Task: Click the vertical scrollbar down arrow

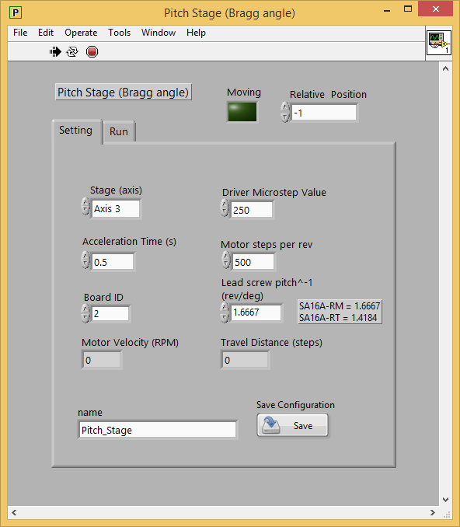Action: point(445,500)
